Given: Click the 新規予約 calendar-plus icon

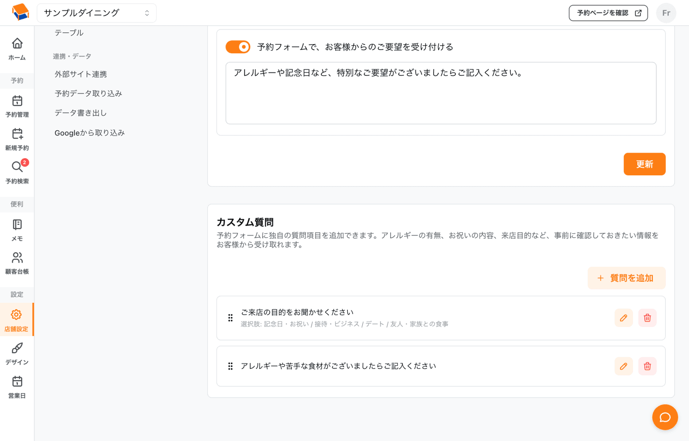Looking at the screenshot, I should tap(17, 134).
